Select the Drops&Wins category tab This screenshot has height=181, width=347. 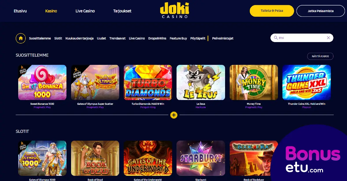[157, 38]
